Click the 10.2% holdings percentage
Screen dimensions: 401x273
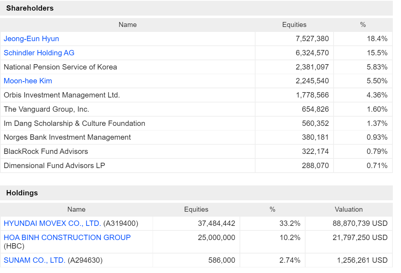290,238
